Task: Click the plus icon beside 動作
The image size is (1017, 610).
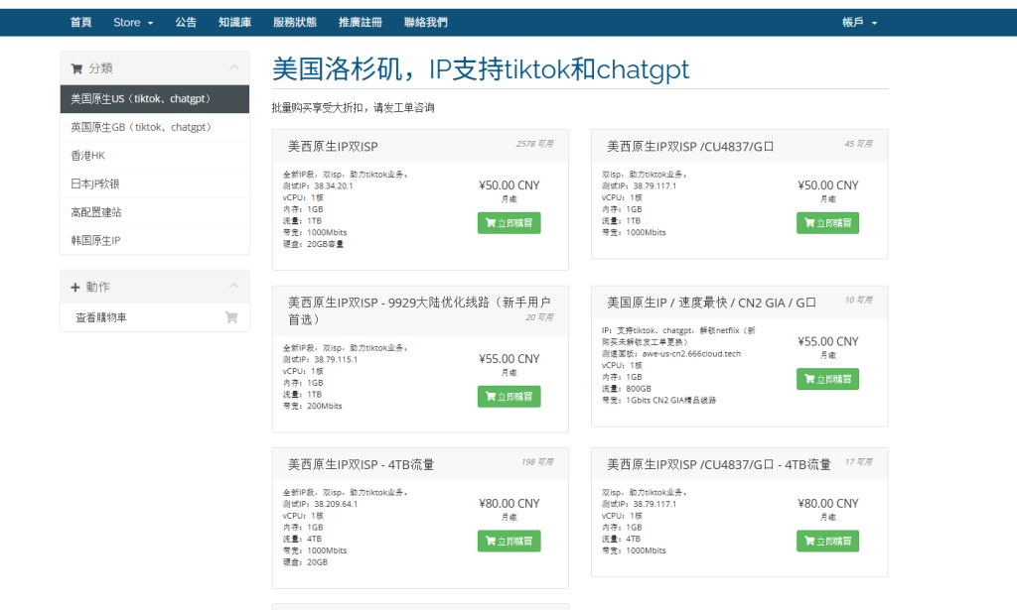Action: coord(75,287)
